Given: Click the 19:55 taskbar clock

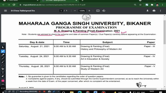Looking at the screenshot, I should point(152,91).
